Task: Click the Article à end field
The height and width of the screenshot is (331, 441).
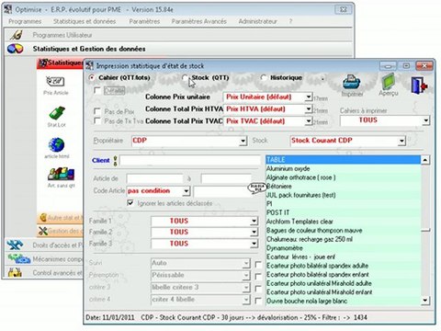Action: coord(226,178)
